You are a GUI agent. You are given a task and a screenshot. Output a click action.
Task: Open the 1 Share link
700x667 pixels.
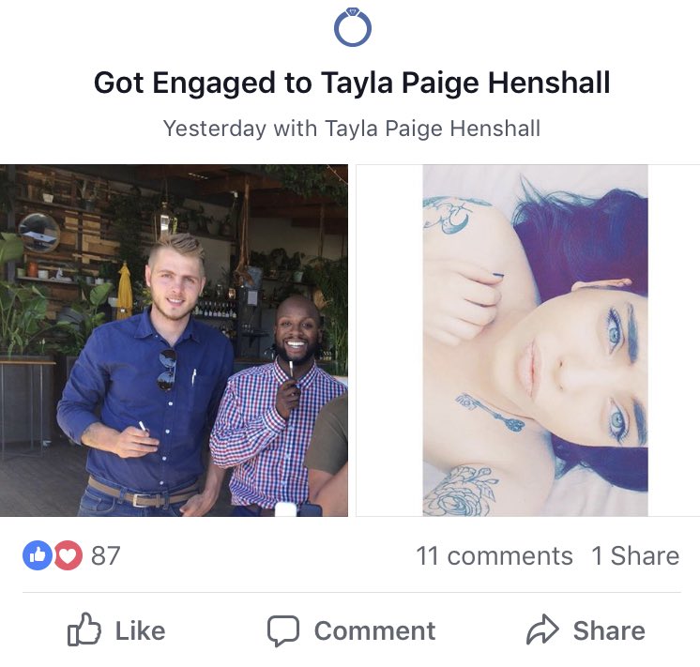[x=635, y=555]
